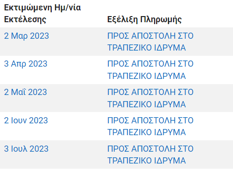View payment status for 2 Ιουν 2023
Image resolution: width=233 pixels, height=172 pixels.
tap(150, 126)
